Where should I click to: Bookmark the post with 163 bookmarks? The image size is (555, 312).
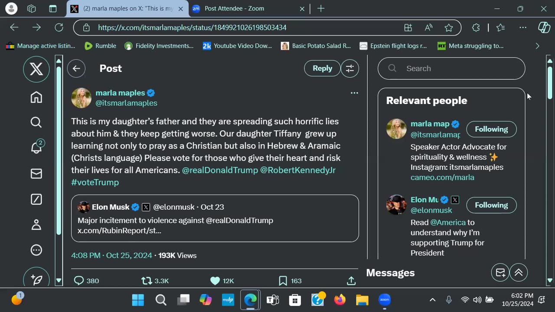click(x=290, y=281)
